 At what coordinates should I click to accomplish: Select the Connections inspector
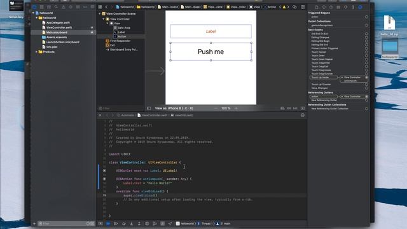point(361,7)
